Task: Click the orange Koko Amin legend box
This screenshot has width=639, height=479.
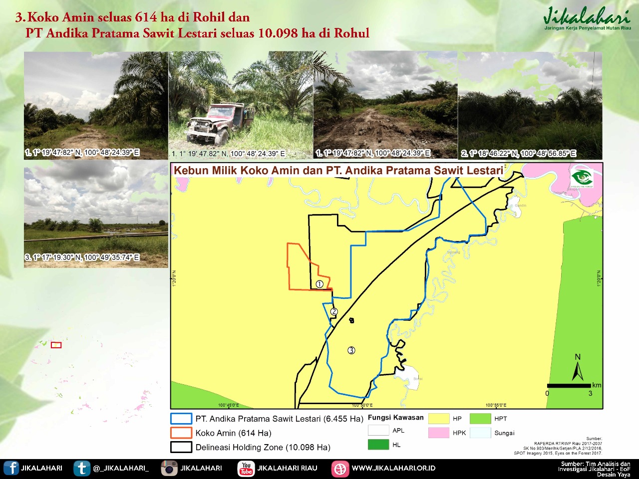Action: 181,433
